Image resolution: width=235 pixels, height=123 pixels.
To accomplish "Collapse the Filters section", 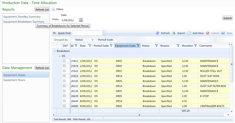I will point(53,9).
